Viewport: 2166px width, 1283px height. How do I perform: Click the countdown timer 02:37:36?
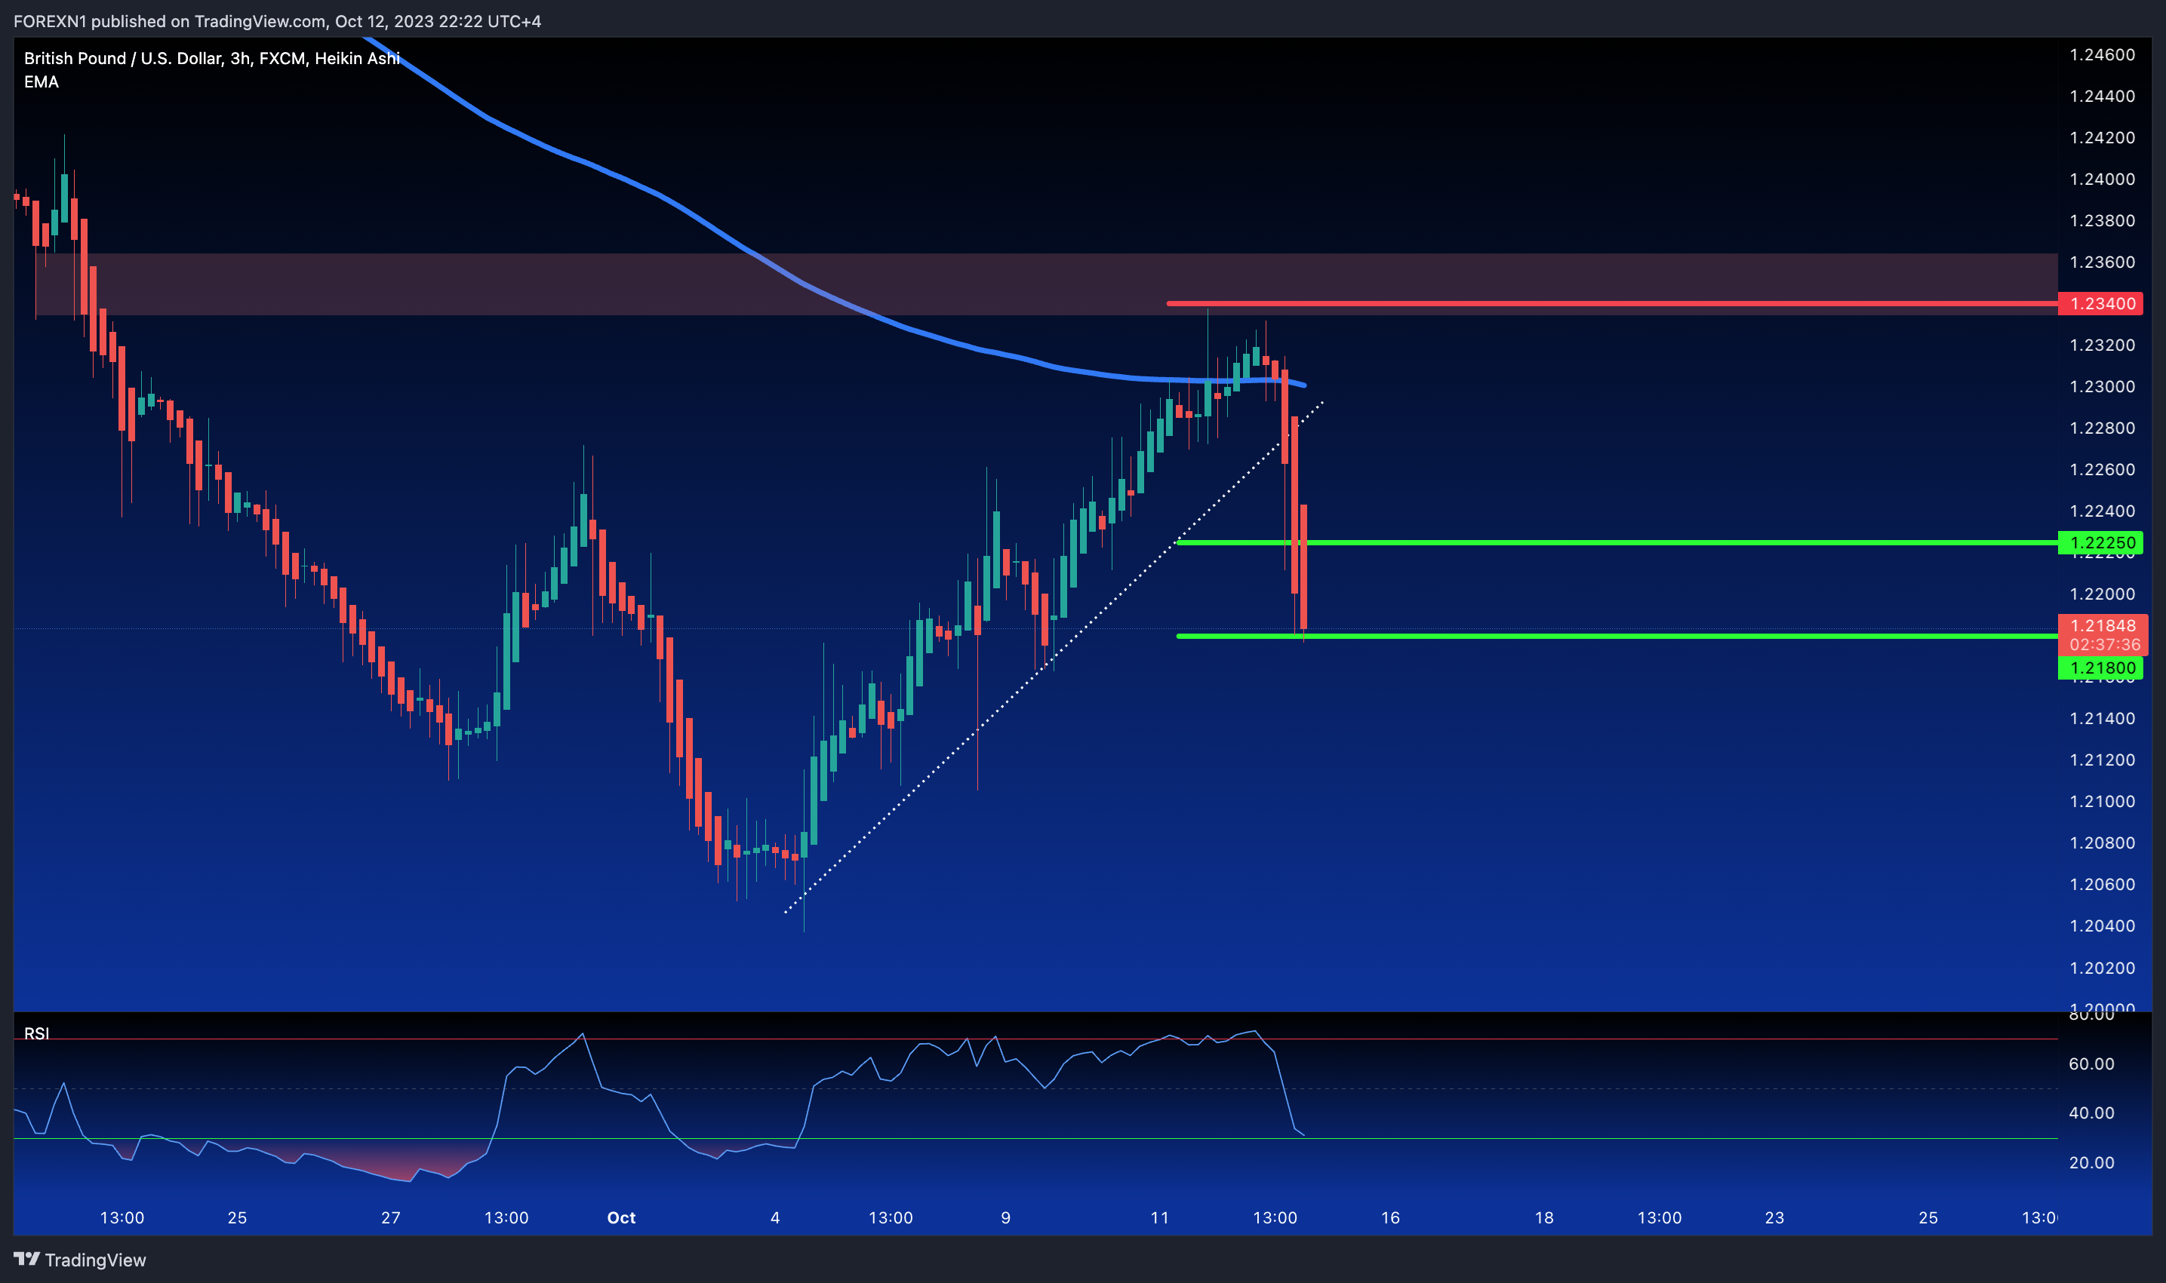pyautogui.click(x=2105, y=645)
